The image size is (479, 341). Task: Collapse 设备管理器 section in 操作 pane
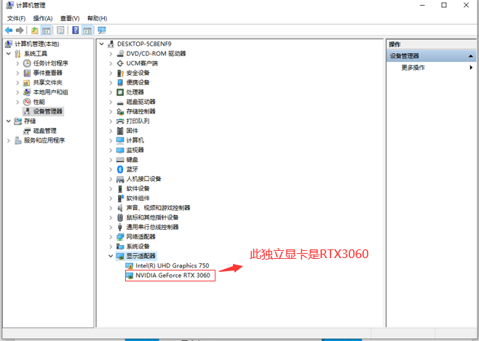pyautogui.click(x=470, y=56)
